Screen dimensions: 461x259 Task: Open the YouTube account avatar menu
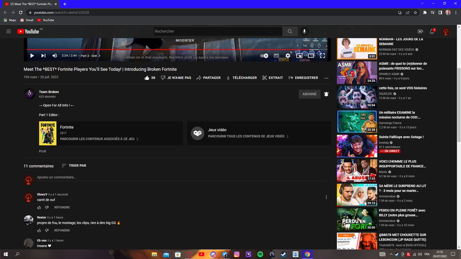click(x=446, y=32)
